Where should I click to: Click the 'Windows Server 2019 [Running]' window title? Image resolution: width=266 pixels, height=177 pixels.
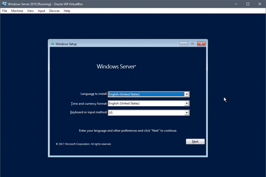pyautogui.click(x=45, y=4)
